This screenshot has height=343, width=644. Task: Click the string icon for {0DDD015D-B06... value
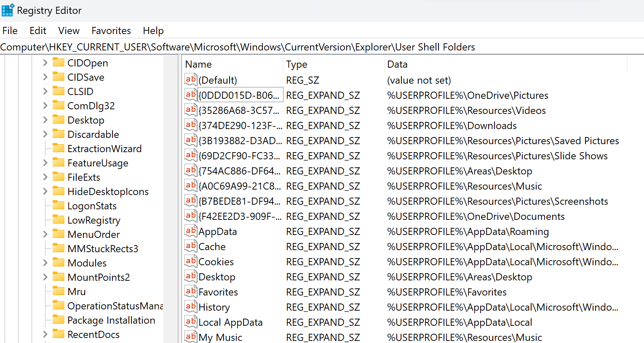pos(191,95)
